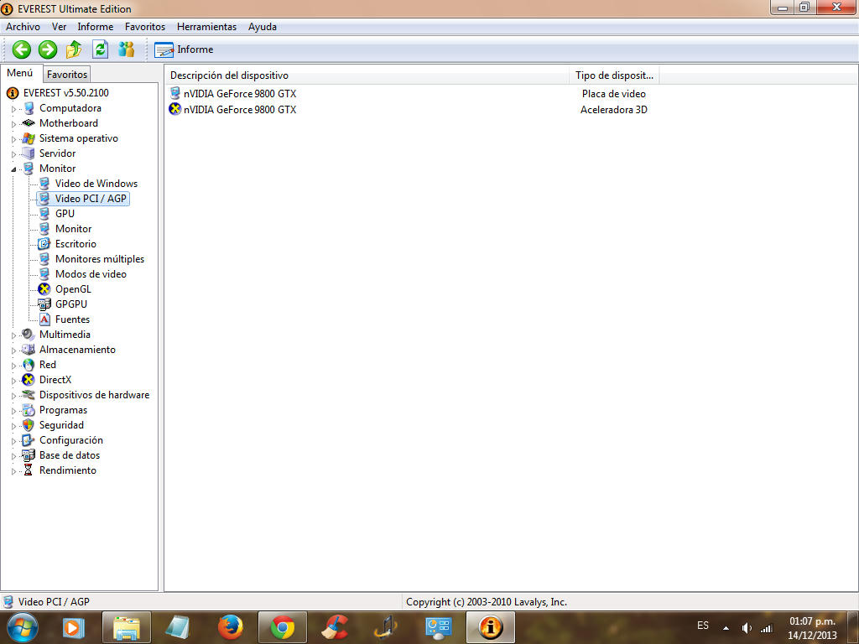Click the green Back arrow toolbar icon
Screen dimensions: 859x644
(22, 49)
